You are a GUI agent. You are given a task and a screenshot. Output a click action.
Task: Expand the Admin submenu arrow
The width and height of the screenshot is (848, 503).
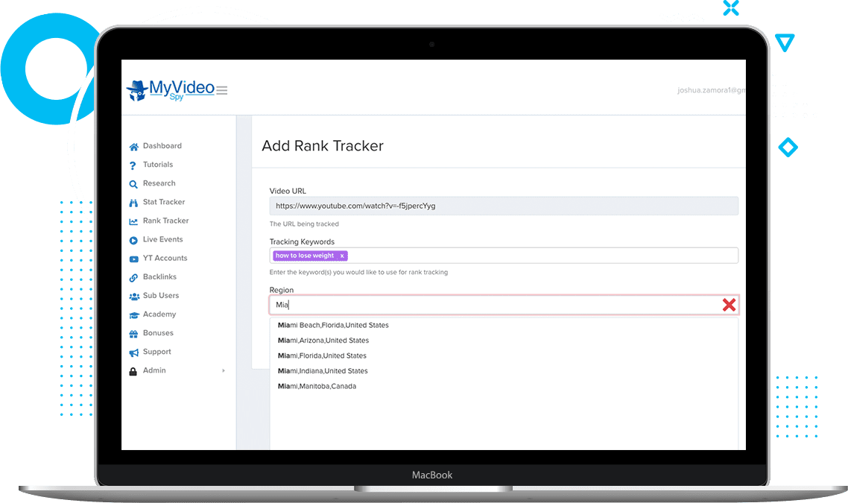[224, 370]
